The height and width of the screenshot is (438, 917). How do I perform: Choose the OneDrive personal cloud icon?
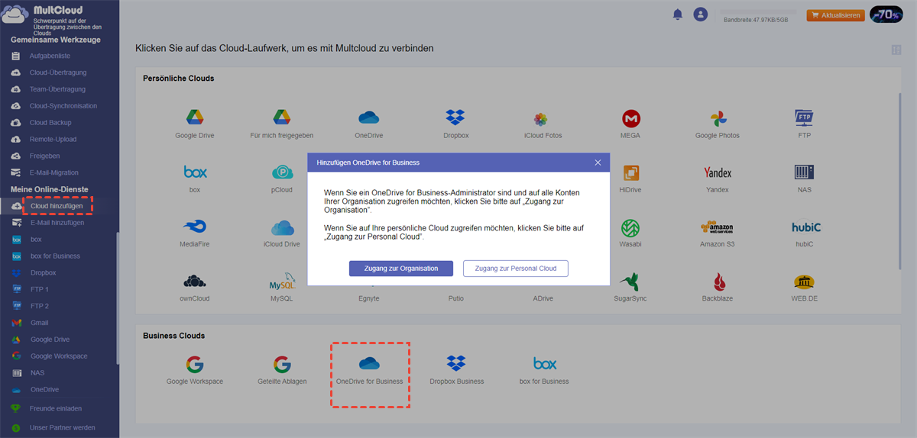click(x=369, y=124)
